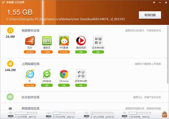Click the 风行 video app icon
169x119 pixels.
pos(30,41)
